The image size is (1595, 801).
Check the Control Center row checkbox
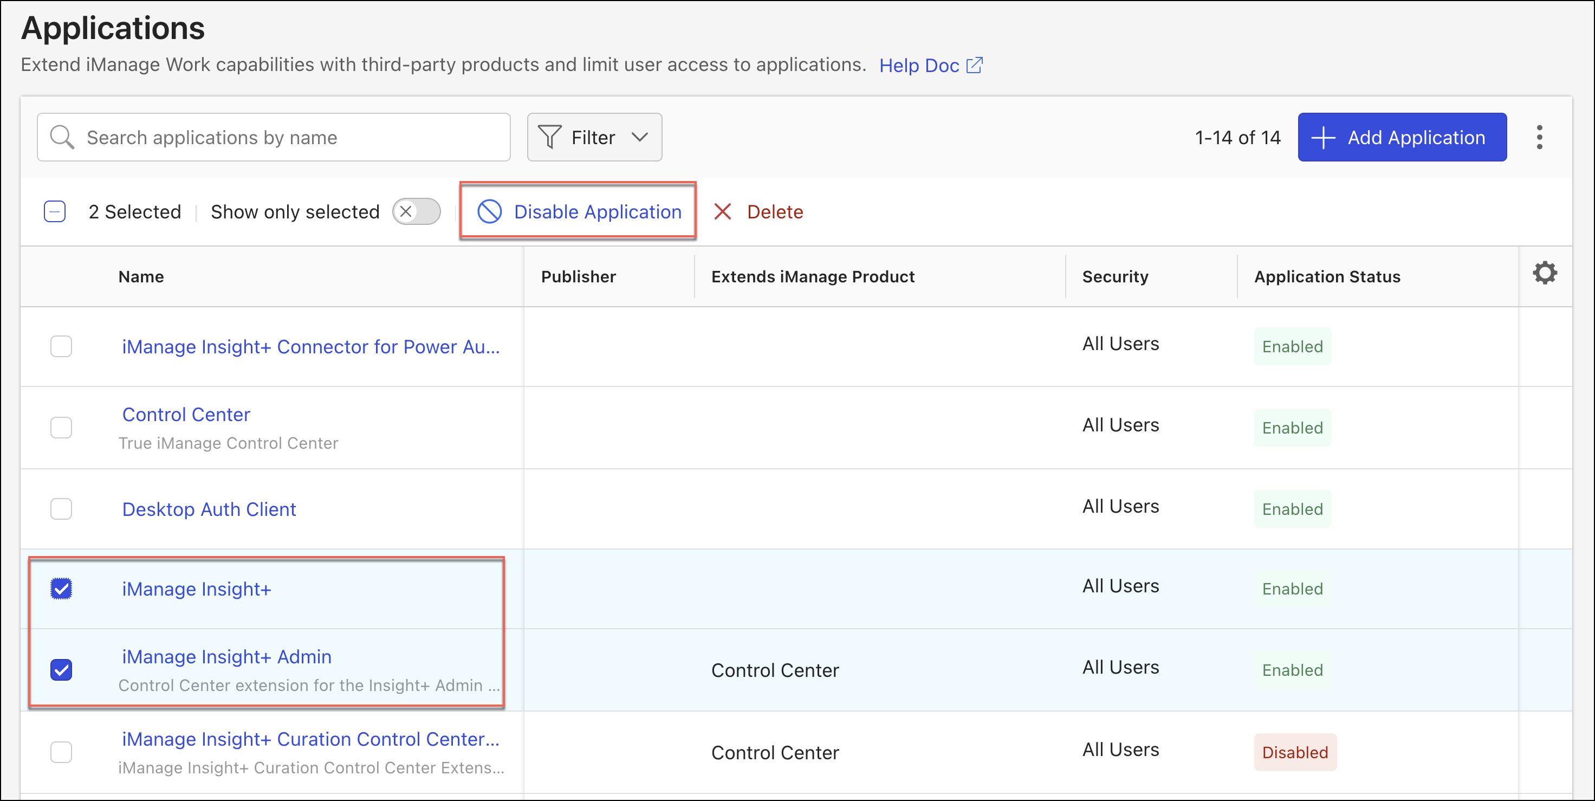pos(61,428)
